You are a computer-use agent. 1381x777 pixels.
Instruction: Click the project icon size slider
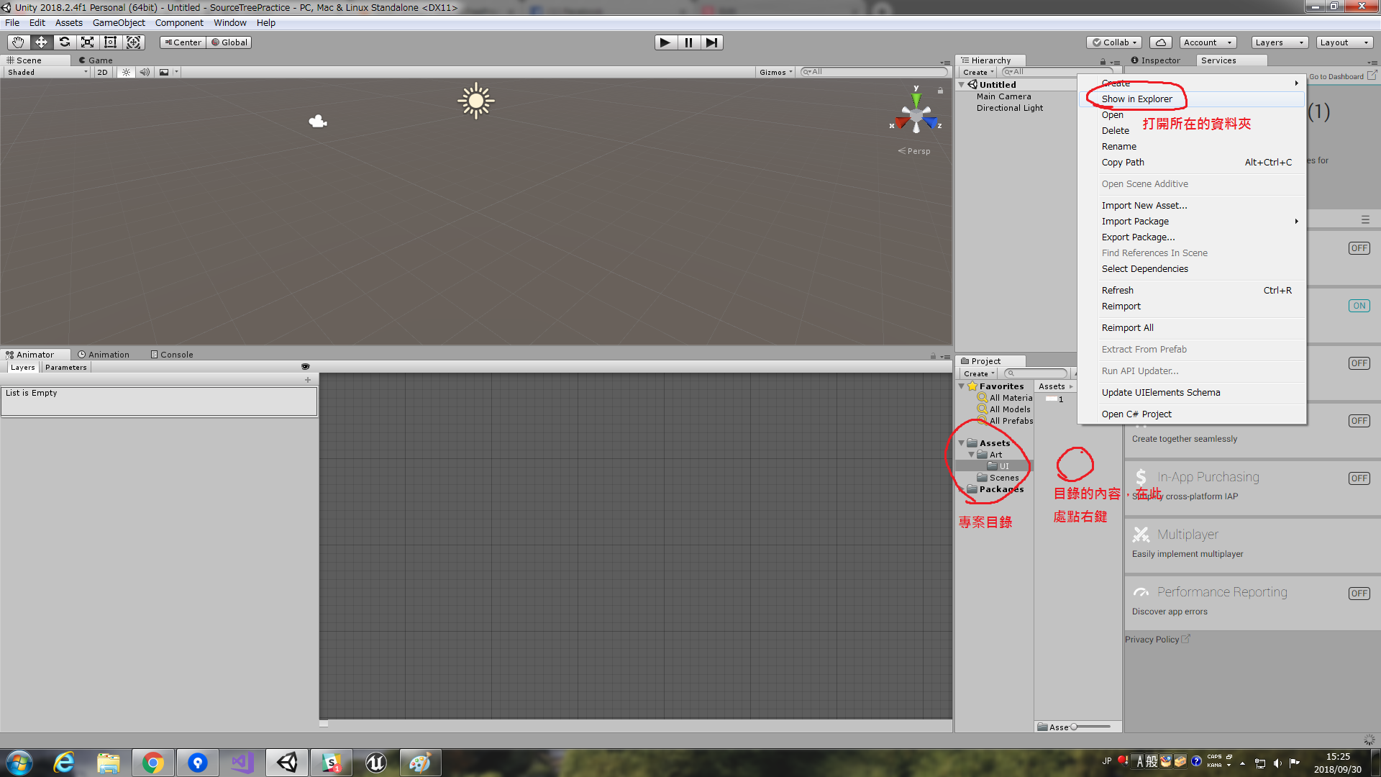[1090, 727]
